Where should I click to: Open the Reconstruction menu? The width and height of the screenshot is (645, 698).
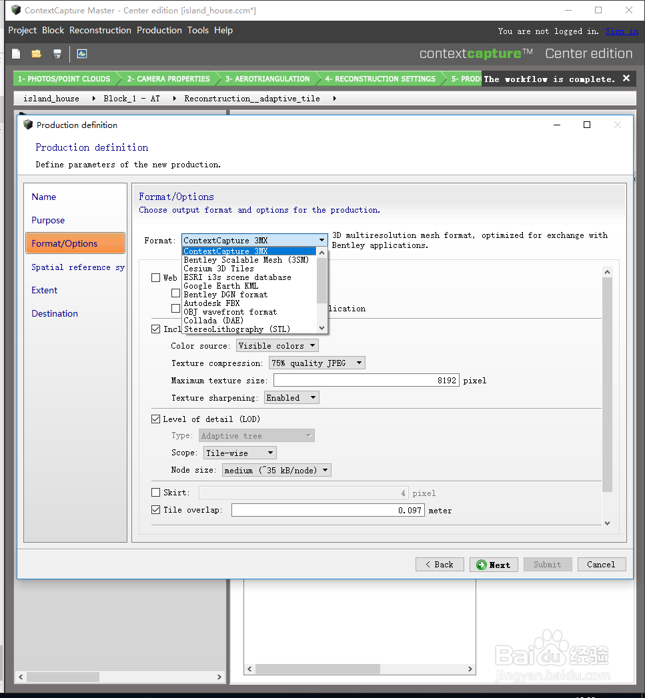pyautogui.click(x=100, y=30)
